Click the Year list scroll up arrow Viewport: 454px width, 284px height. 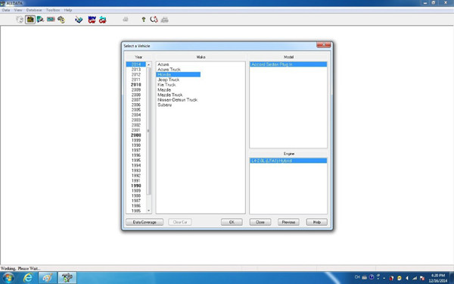[148, 64]
